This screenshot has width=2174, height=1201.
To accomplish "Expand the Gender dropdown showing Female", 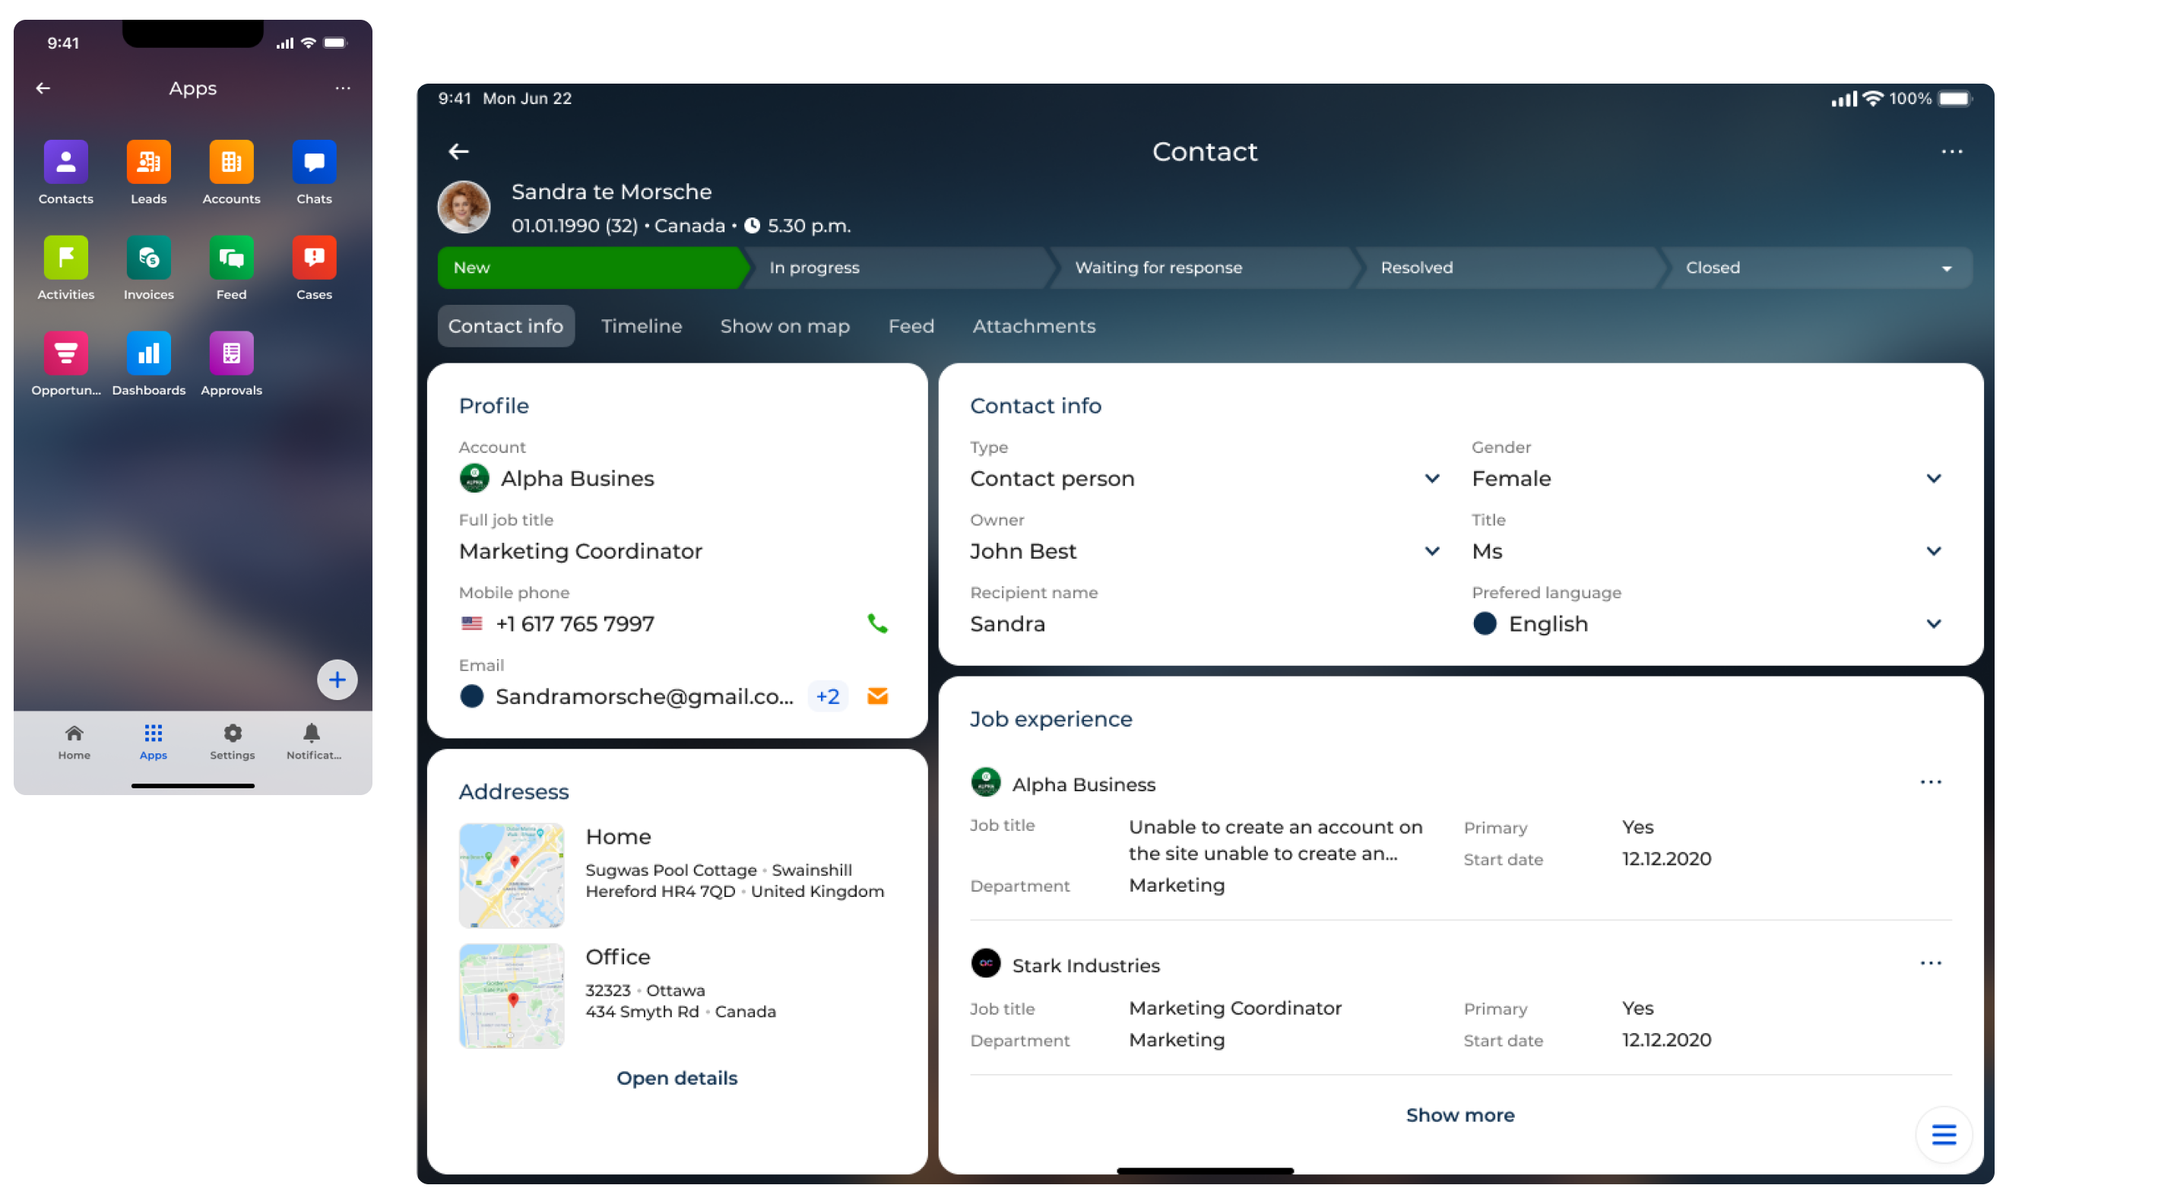I will point(1932,479).
